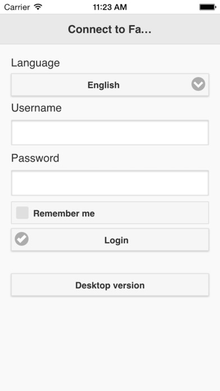
Task: Enable the Remember me option row
Action: tap(110, 213)
